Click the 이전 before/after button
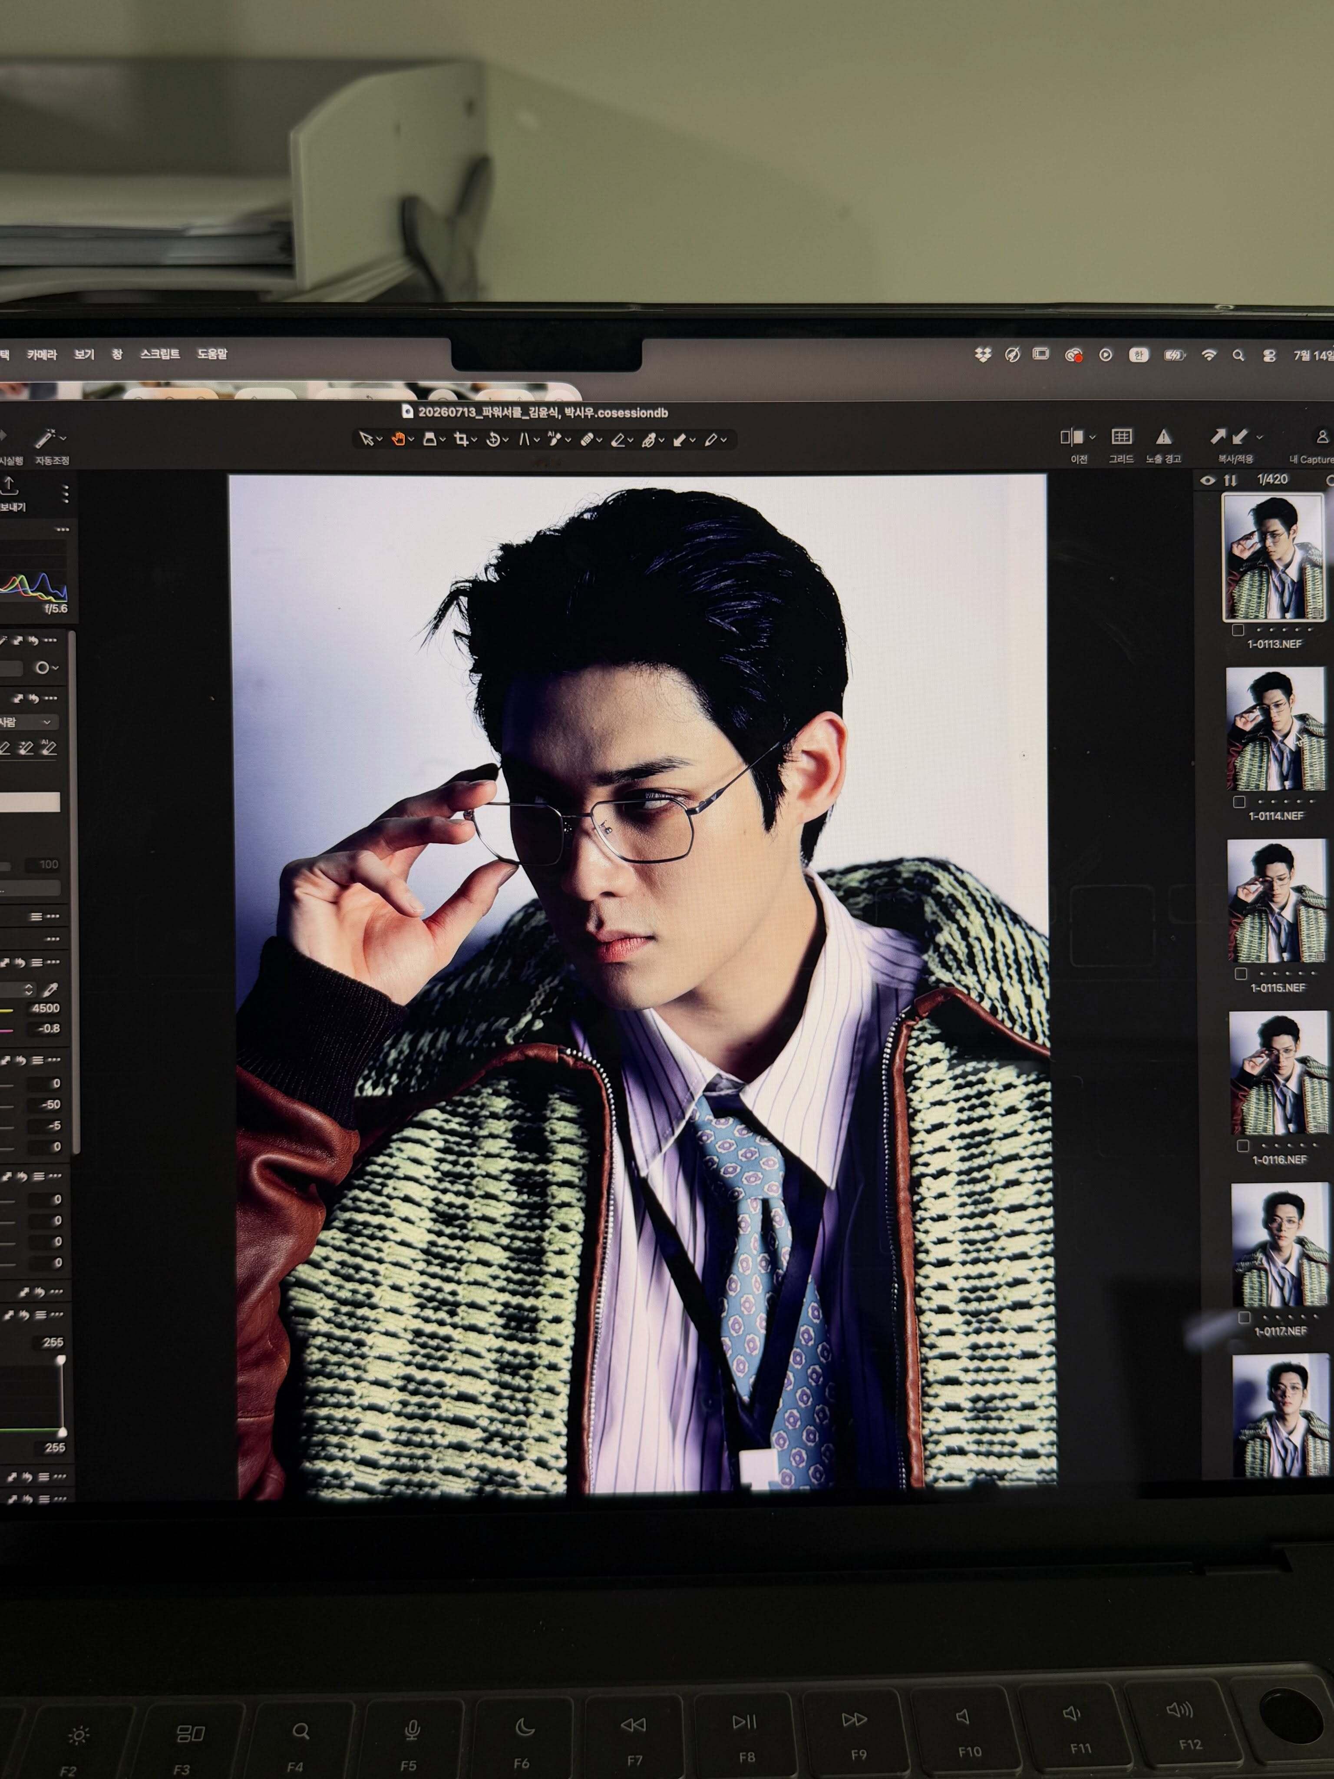Viewport: 1334px width, 1779px height. 1072,436
